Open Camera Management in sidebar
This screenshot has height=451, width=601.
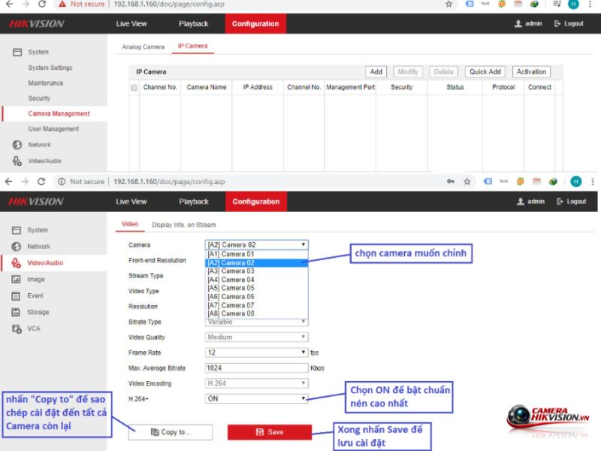(59, 114)
